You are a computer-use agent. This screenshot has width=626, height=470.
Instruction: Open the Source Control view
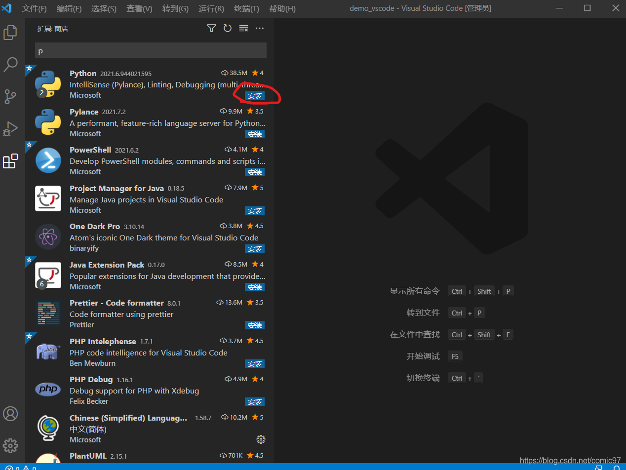point(10,97)
